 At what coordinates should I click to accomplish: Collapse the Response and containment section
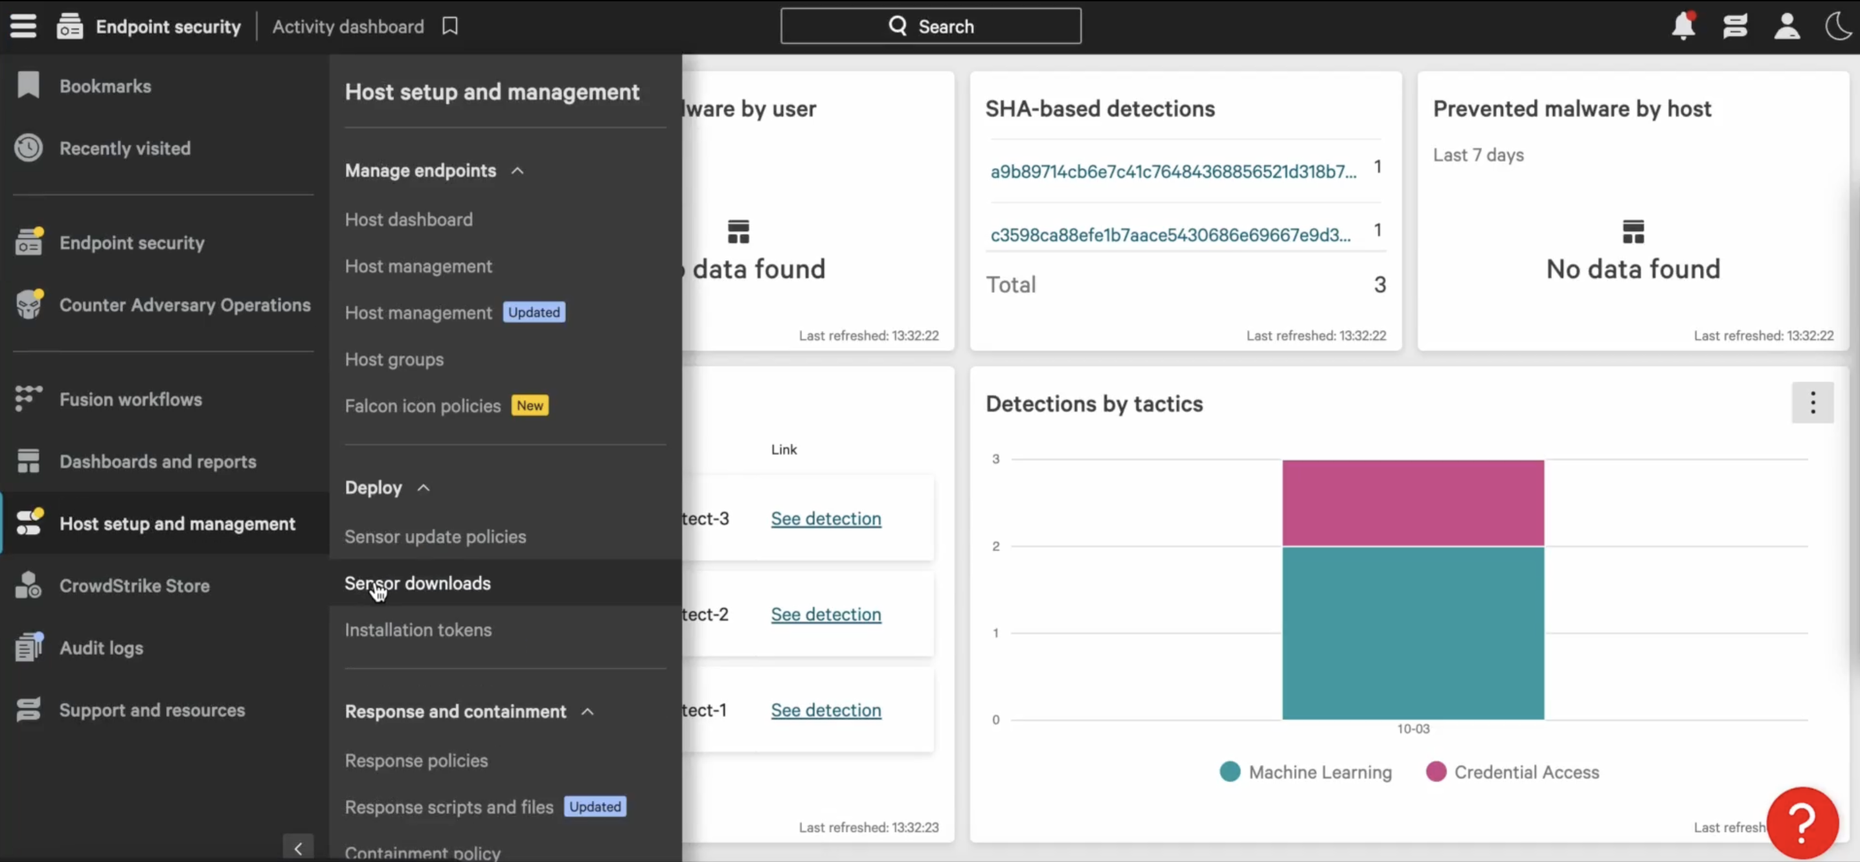[x=588, y=712]
